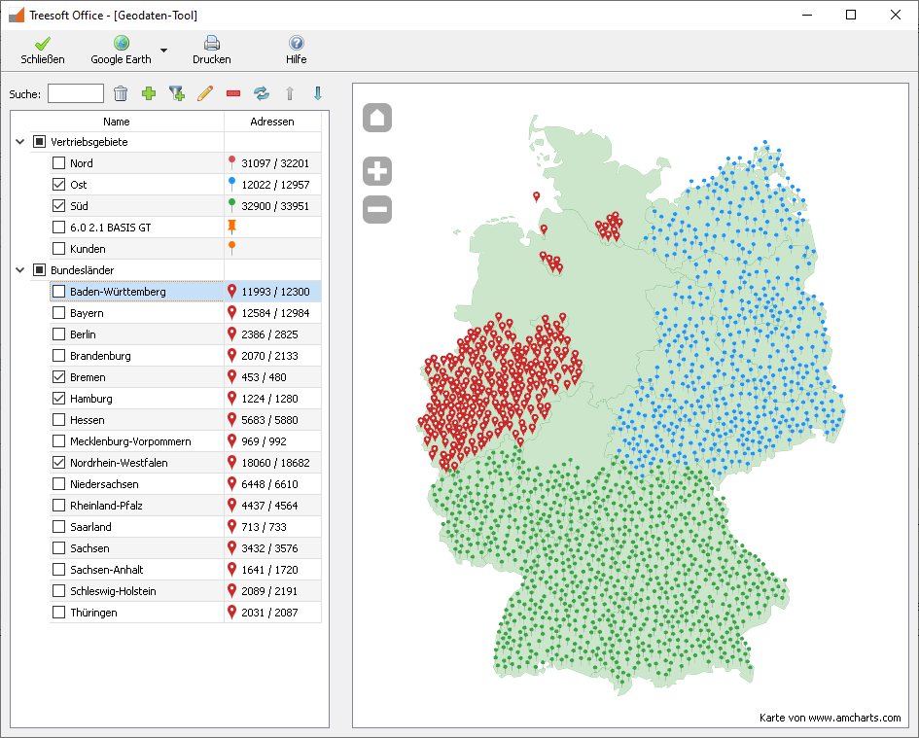The width and height of the screenshot is (919, 738).
Task: Enable the Nord checkbox
Action: click(x=58, y=163)
